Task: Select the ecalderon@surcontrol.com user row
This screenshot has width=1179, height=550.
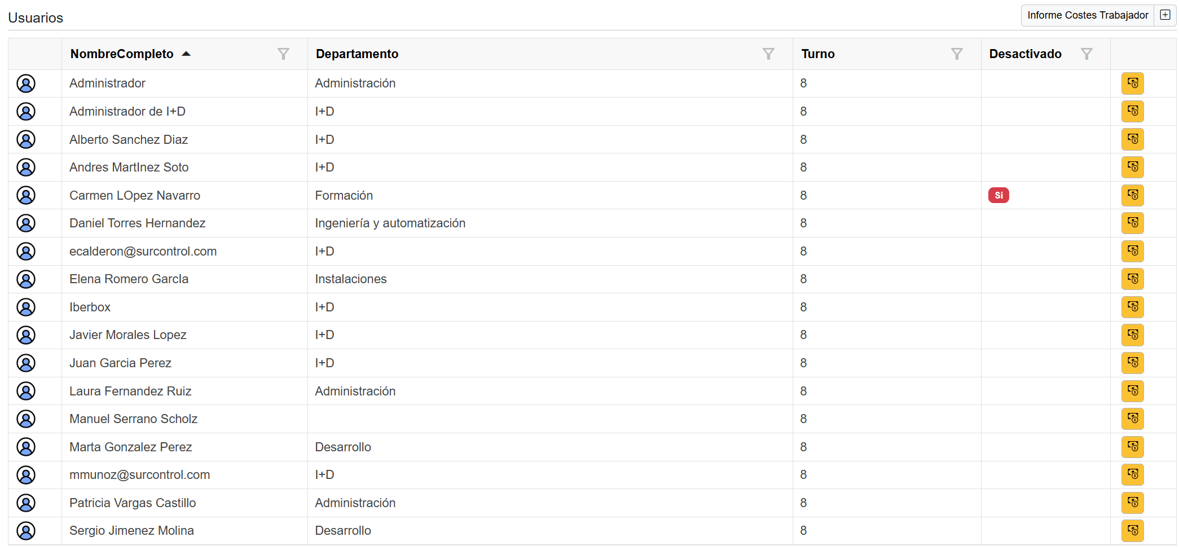Action: (143, 252)
